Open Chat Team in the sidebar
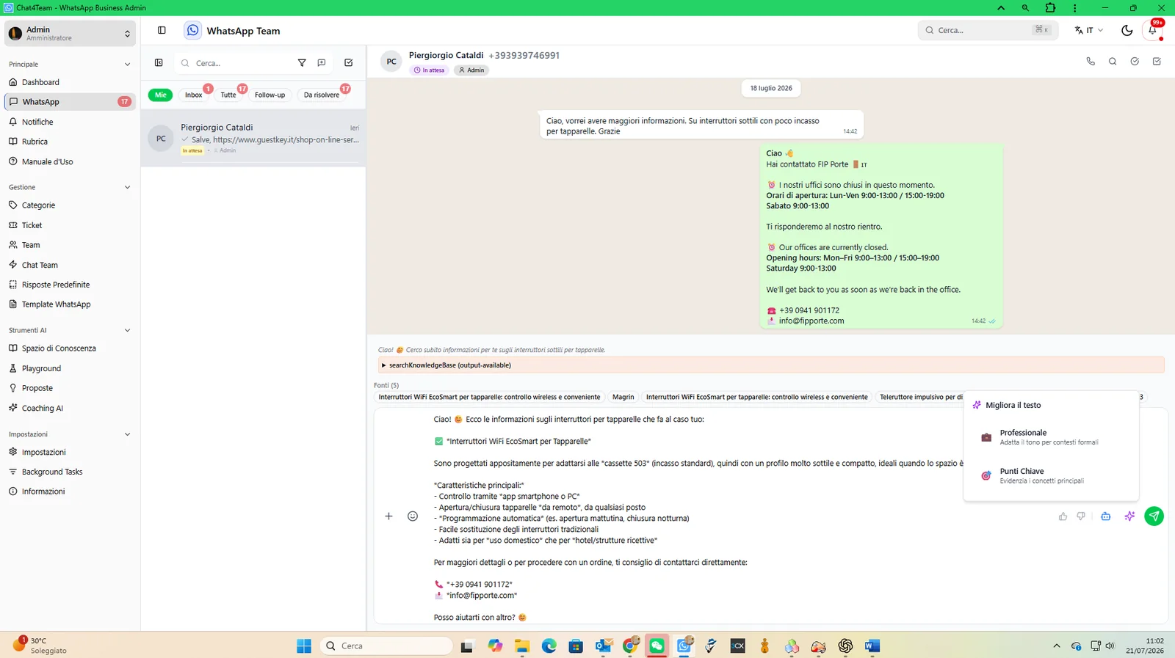Image resolution: width=1175 pixels, height=658 pixels. [x=70, y=265]
